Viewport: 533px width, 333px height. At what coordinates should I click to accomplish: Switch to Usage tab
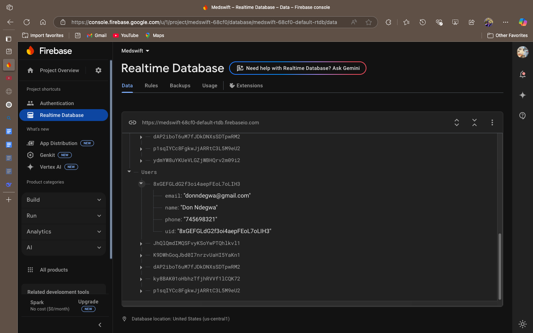[210, 85]
